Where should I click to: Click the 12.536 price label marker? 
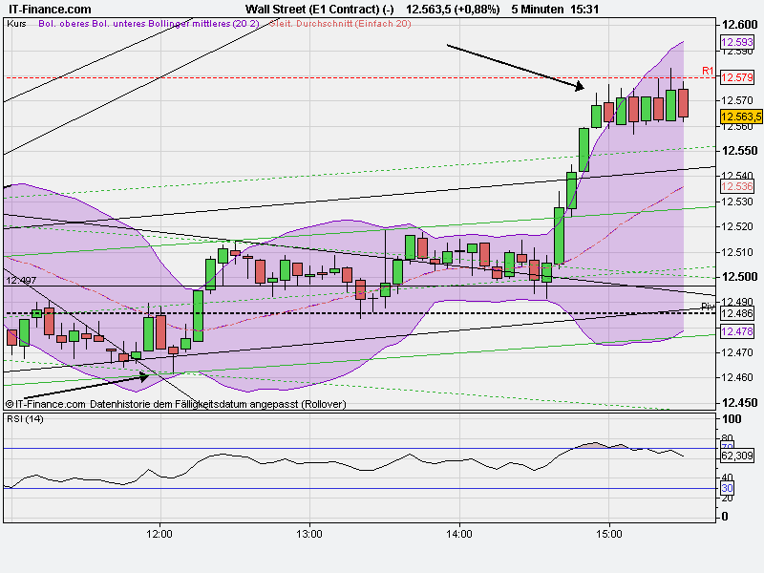click(735, 186)
